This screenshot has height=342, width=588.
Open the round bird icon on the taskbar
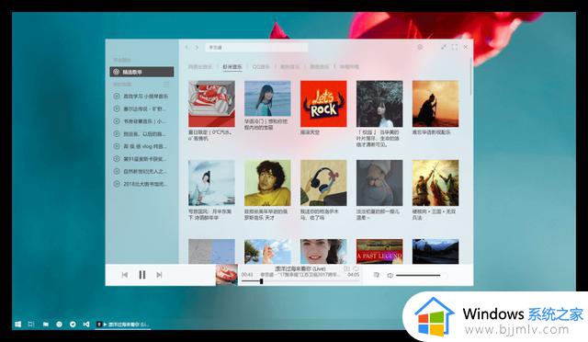click(73, 324)
